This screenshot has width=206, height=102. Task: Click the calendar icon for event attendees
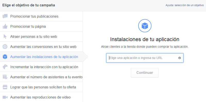[5, 77]
